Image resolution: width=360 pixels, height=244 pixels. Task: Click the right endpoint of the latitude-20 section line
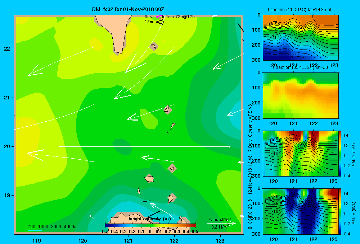pos(230,146)
